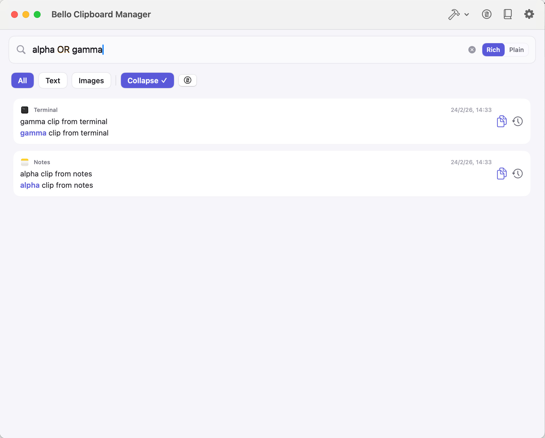Viewport: 545px width, 438px height.
Task: Toggle the Collapse option
Action: (x=147, y=80)
